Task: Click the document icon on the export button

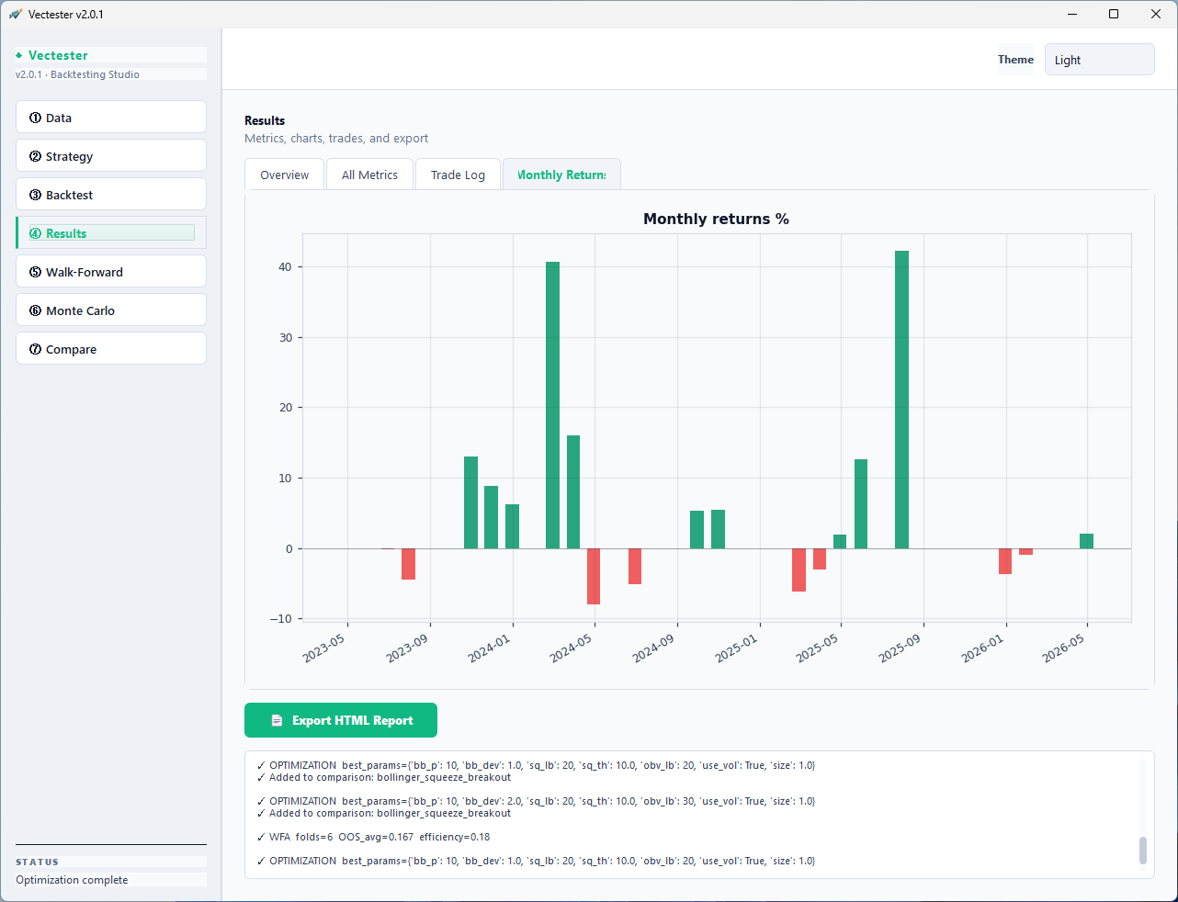Action: coord(277,720)
